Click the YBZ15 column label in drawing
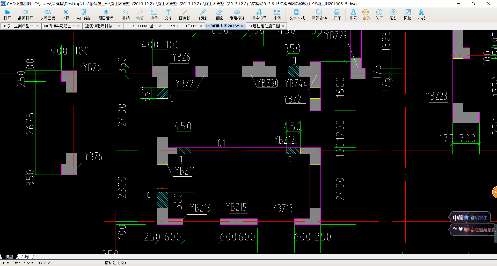This screenshot has width=497, height=266. pos(236,207)
